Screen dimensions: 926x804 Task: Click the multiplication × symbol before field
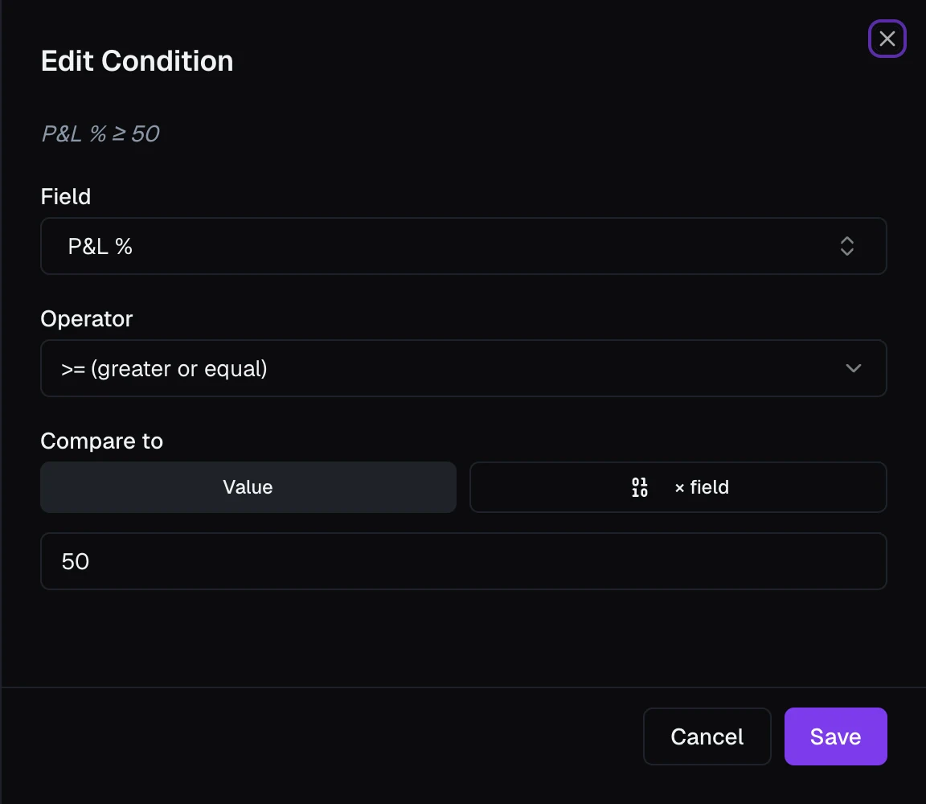click(x=680, y=489)
